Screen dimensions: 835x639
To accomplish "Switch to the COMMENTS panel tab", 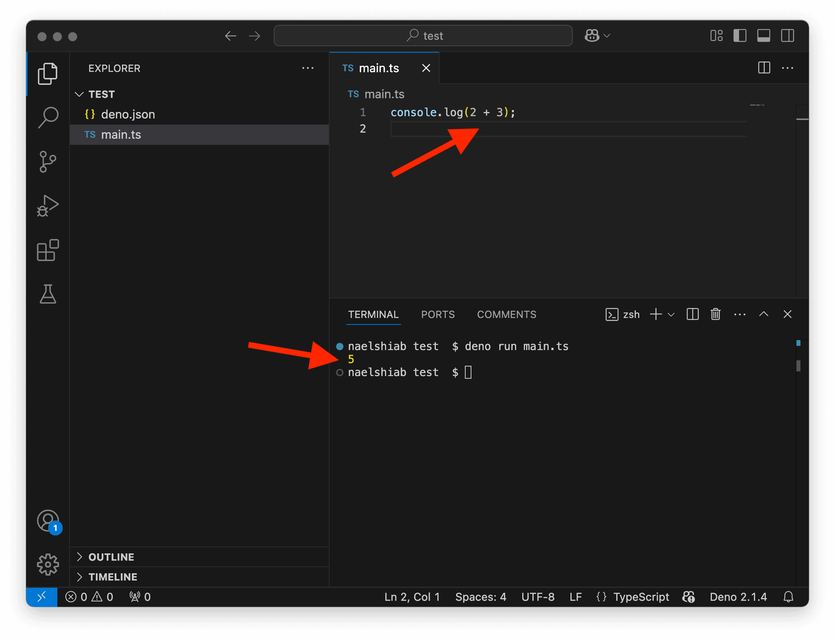I will coord(507,315).
